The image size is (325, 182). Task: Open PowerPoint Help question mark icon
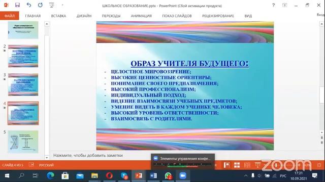pyautogui.click(x=273, y=5)
